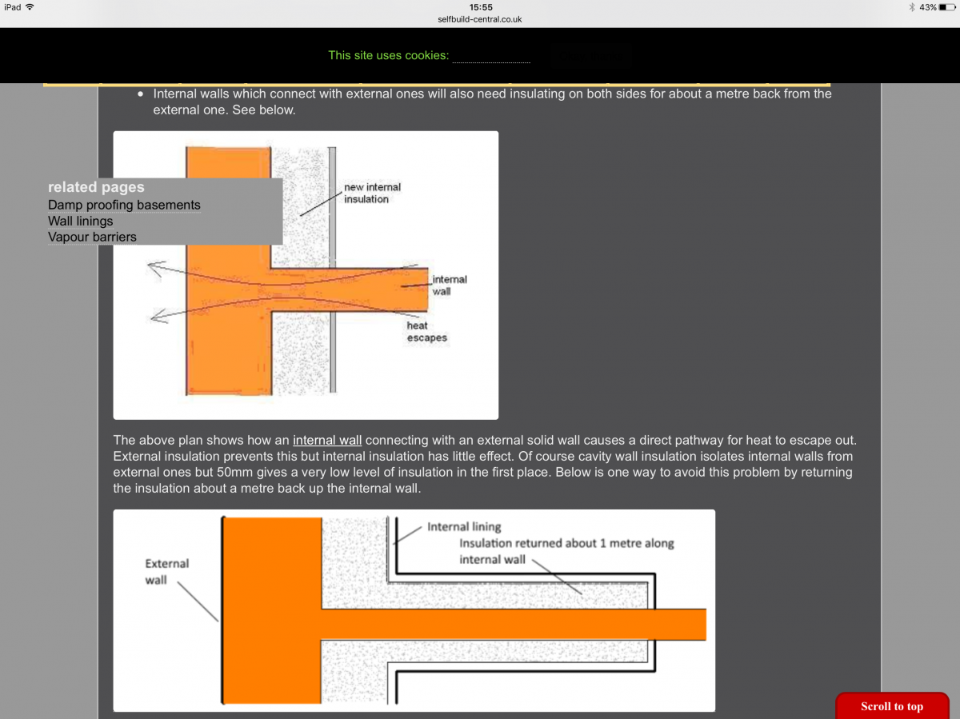960x719 pixels.
Task: Tap the 43% battery percentage text
Action: pyautogui.click(x=927, y=6)
